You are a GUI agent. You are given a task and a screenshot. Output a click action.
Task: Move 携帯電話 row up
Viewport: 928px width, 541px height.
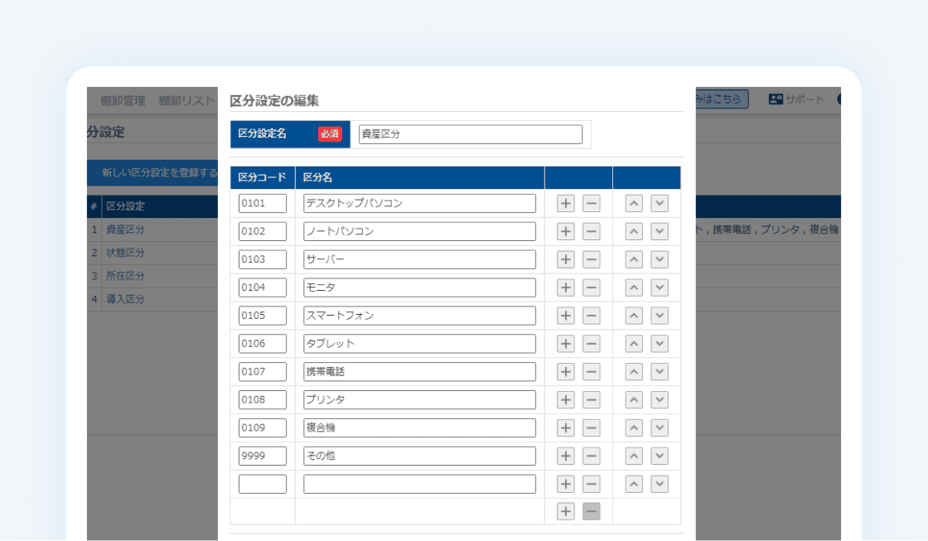(x=634, y=372)
